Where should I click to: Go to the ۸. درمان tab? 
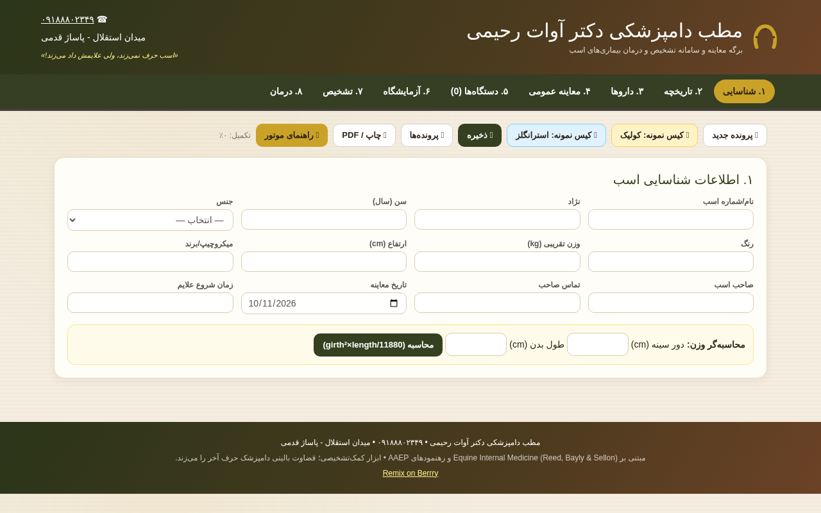coord(286,91)
